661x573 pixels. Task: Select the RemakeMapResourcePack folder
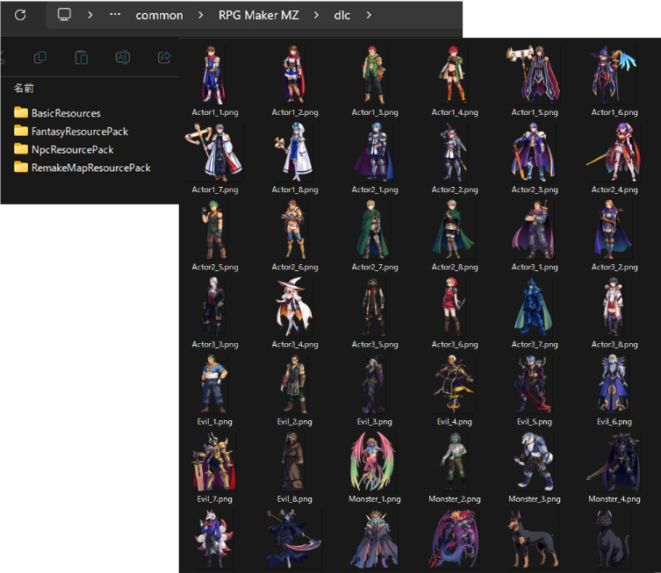pyautogui.click(x=90, y=168)
